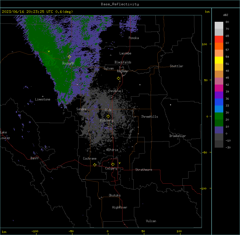
Task: Click the yellow V marker northwest of RockyMH
Action: 49,51
